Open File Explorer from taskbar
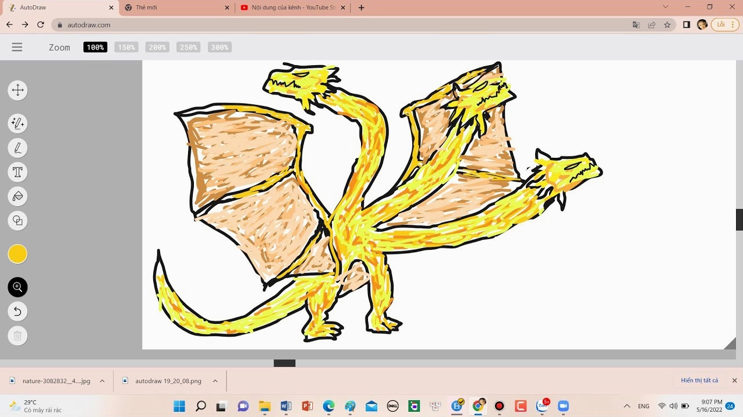Viewport: 743px width, 417px height. (264, 406)
